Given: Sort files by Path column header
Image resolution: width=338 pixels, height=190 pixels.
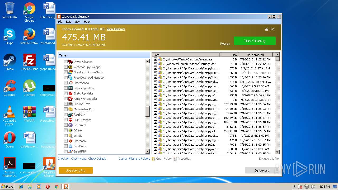Looking at the screenshot, I should tap(186, 55).
